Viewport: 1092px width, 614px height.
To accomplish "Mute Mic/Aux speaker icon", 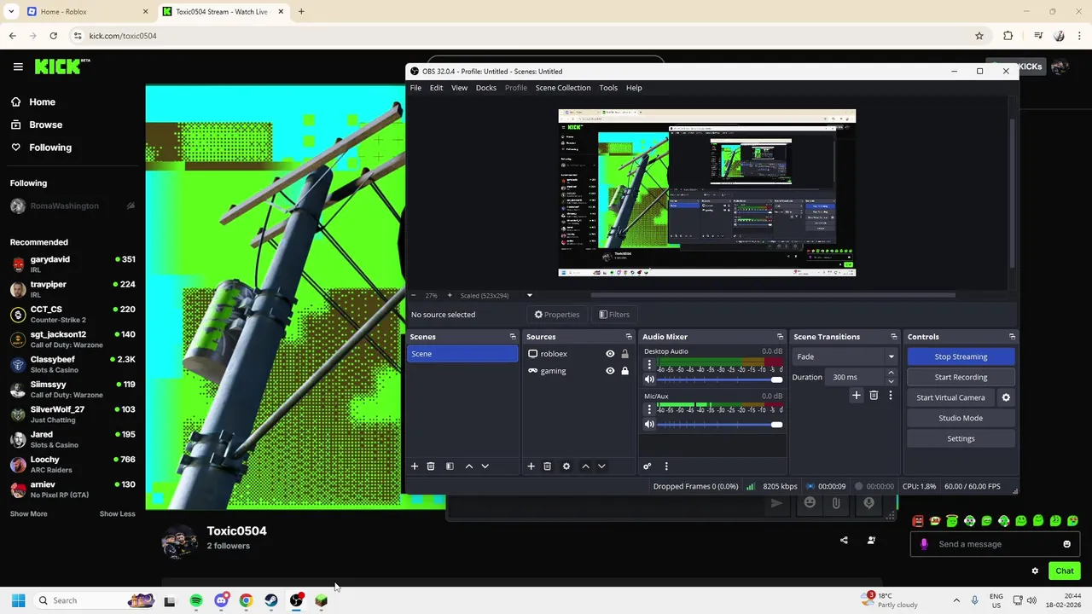I will (649, 425).
